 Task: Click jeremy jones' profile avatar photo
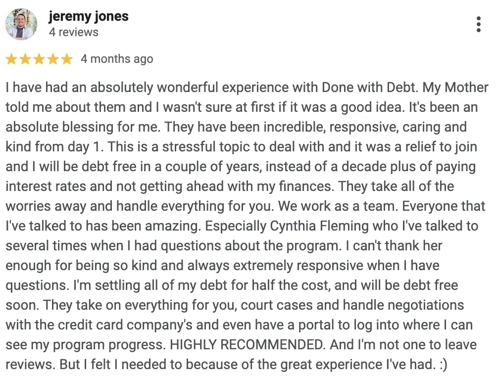click(21, 24)
